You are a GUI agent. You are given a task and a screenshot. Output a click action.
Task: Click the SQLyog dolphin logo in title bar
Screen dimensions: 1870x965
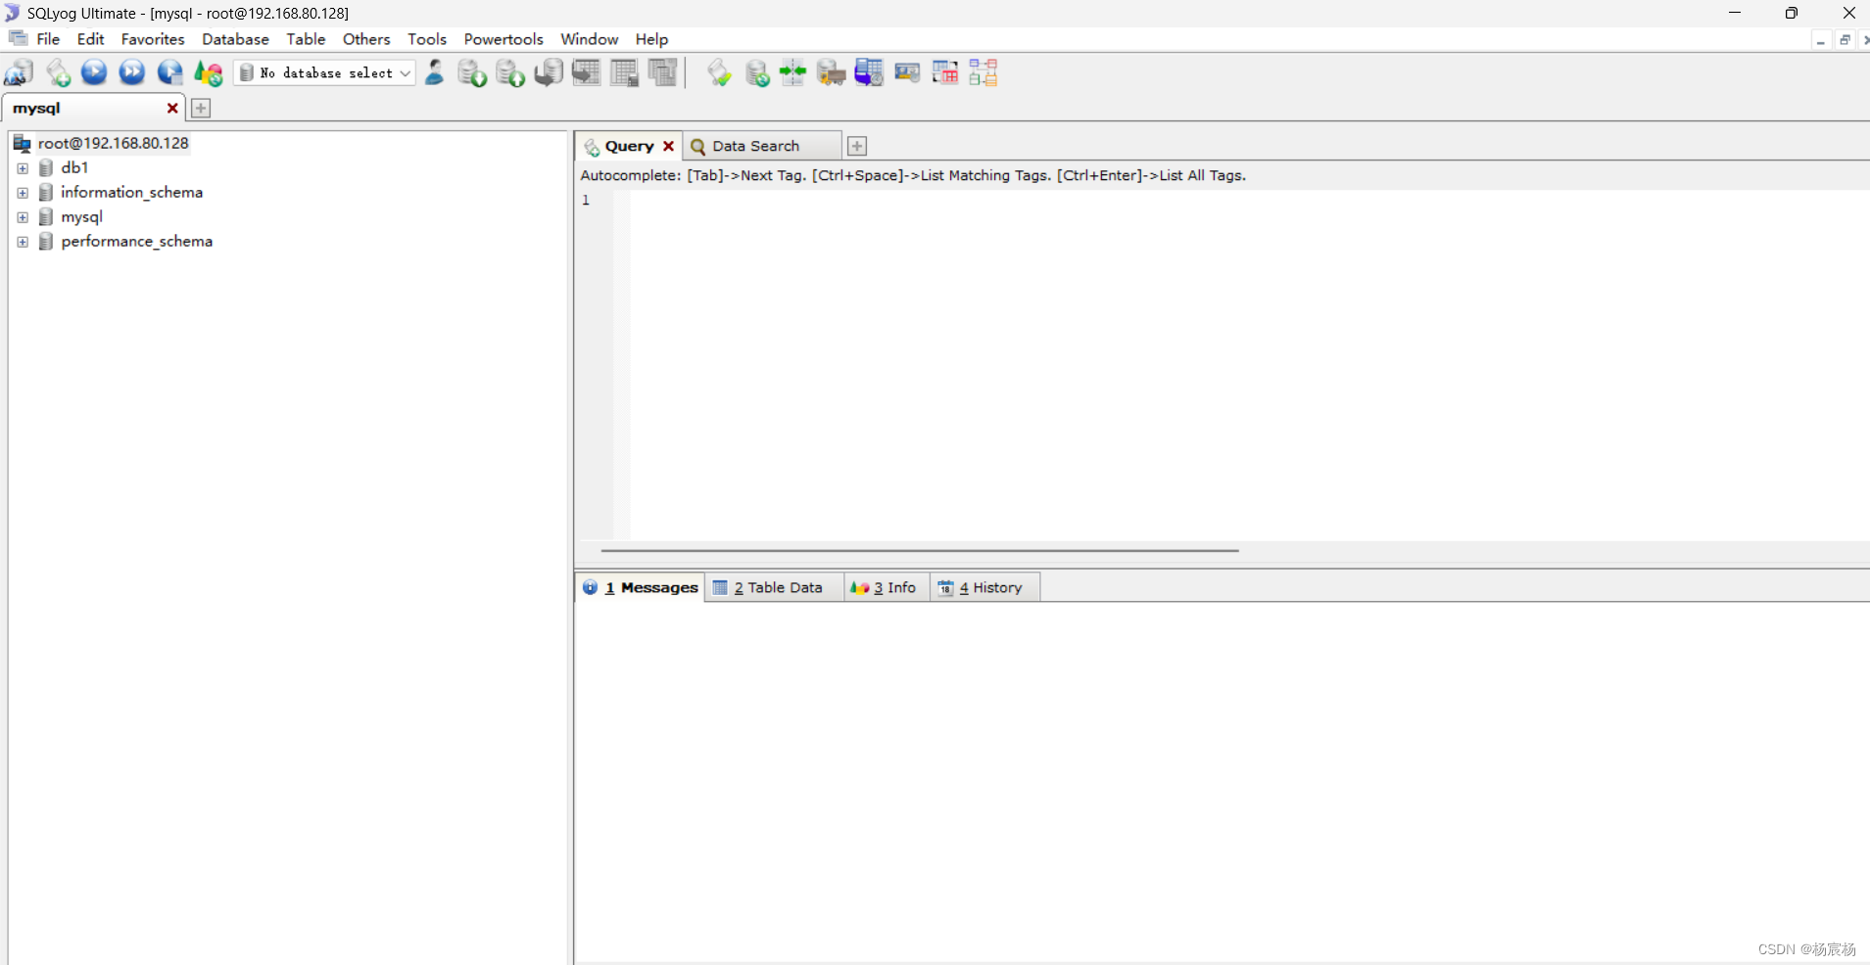tap(12, 13)
